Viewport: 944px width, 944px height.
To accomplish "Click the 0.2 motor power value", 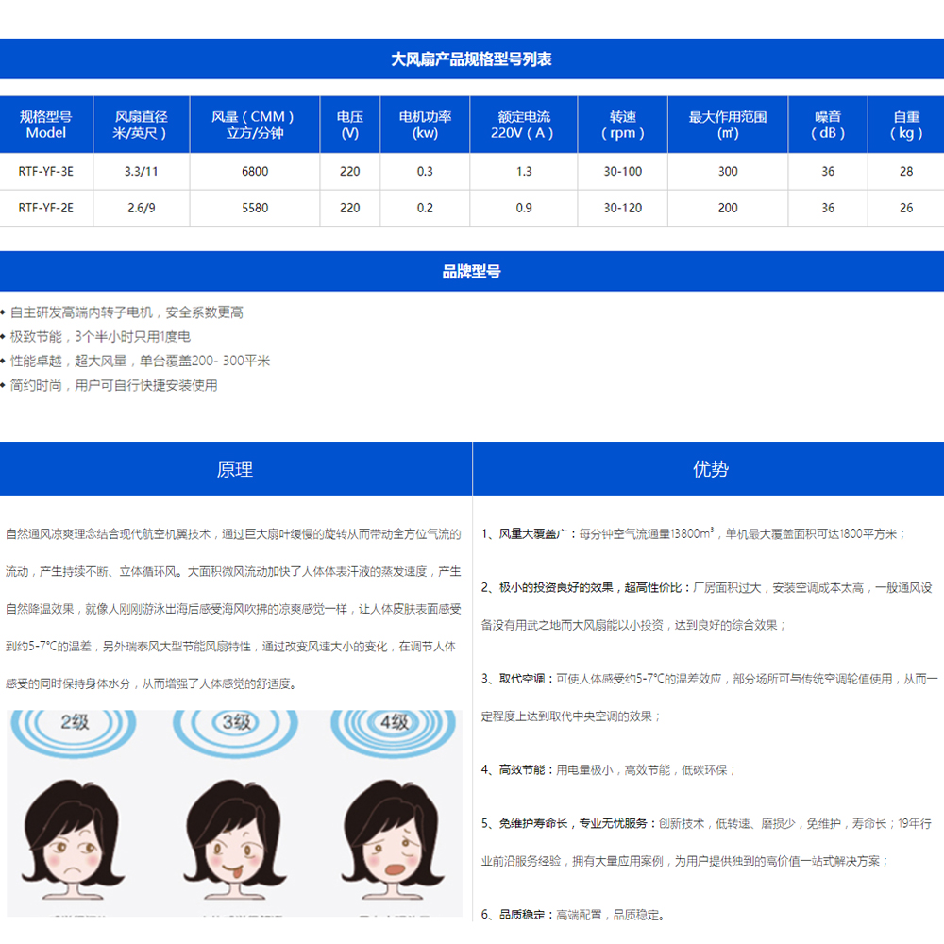I will [425, 209].
